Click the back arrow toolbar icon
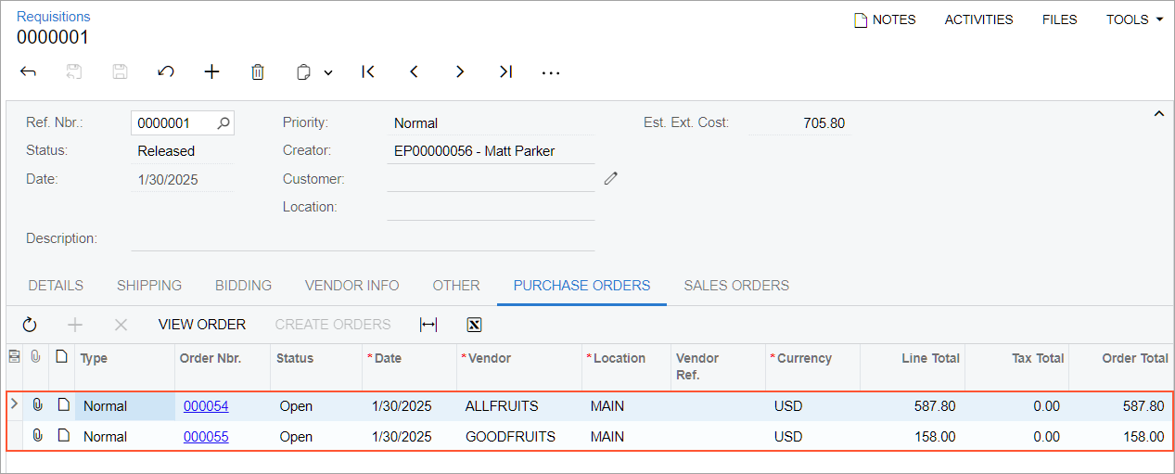Viewport: 1175px width, 474px height. click(x=28, y=71)
